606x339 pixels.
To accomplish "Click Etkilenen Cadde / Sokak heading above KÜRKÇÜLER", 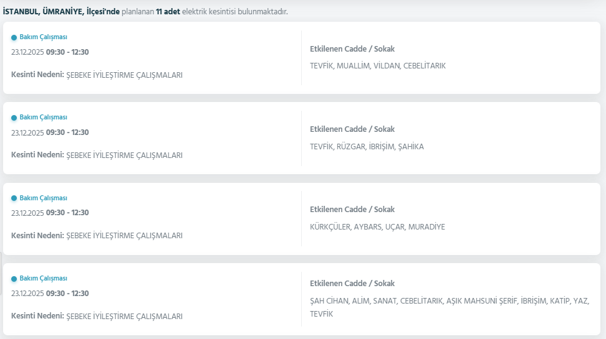I will [352, 210].
